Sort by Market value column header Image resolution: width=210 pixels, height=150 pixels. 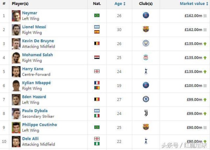(192, 3)
